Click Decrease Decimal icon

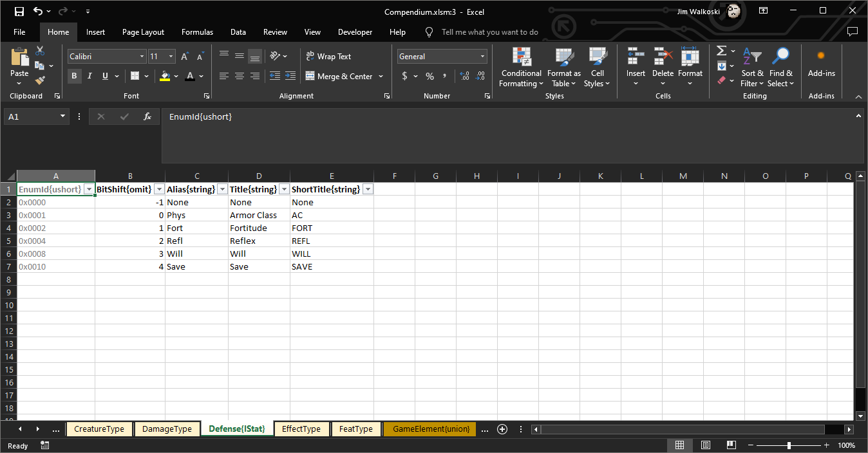480,76
